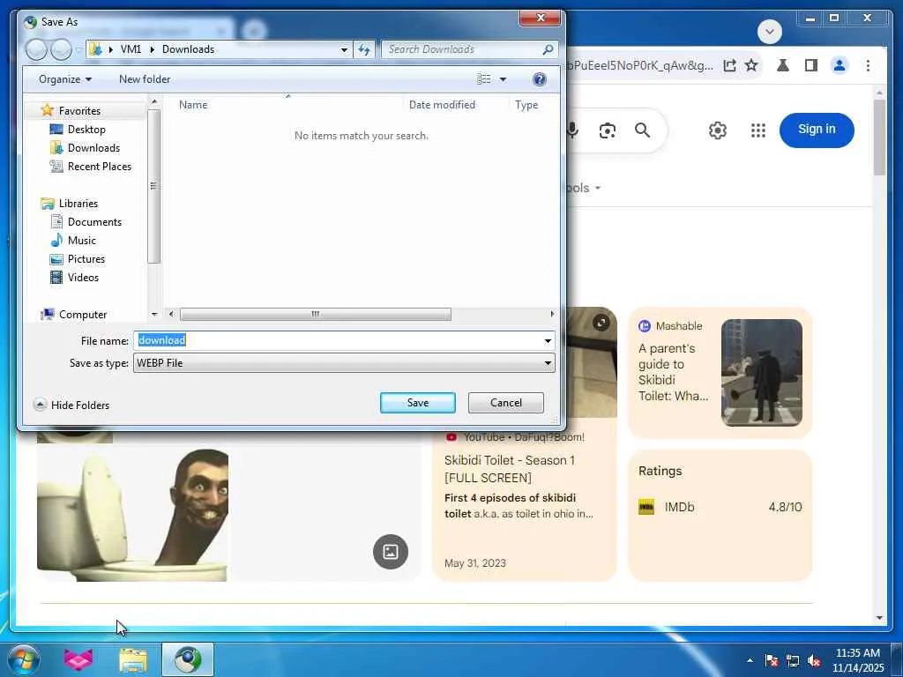Click the browser Share icon in address bar
The height and width of the screenshot is (677, 903).
point(729,65)
